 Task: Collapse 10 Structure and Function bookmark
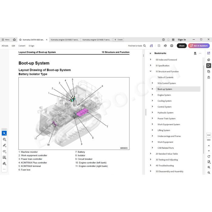[x=151, y=71]
